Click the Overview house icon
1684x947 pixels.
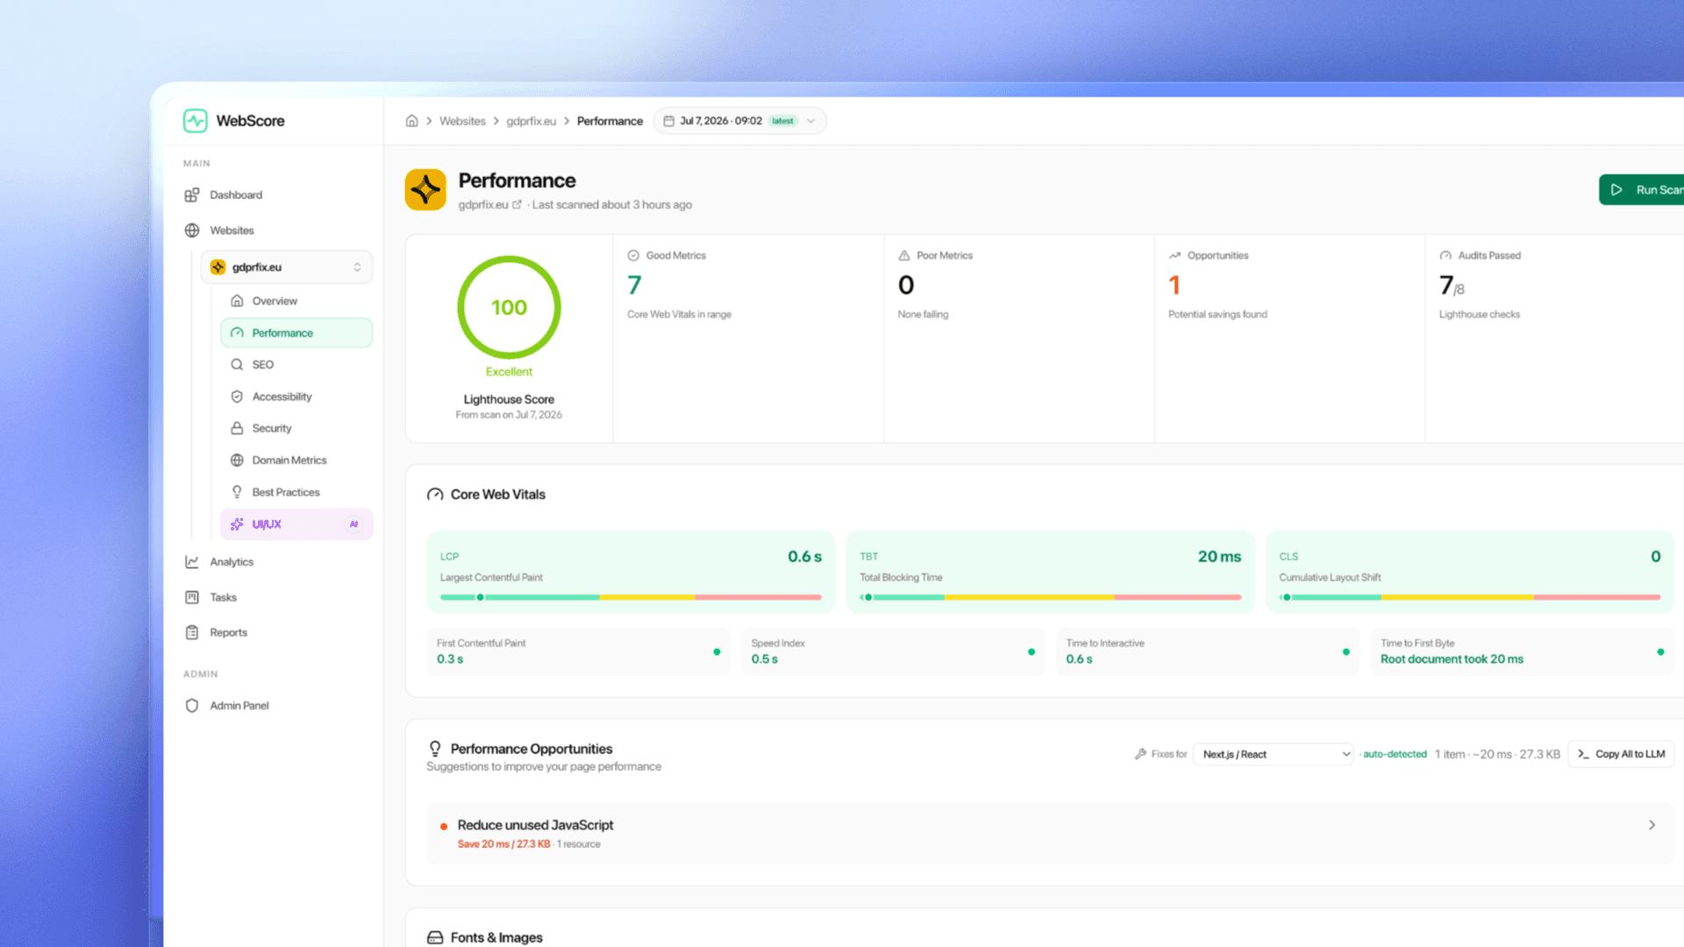(237, 301)
